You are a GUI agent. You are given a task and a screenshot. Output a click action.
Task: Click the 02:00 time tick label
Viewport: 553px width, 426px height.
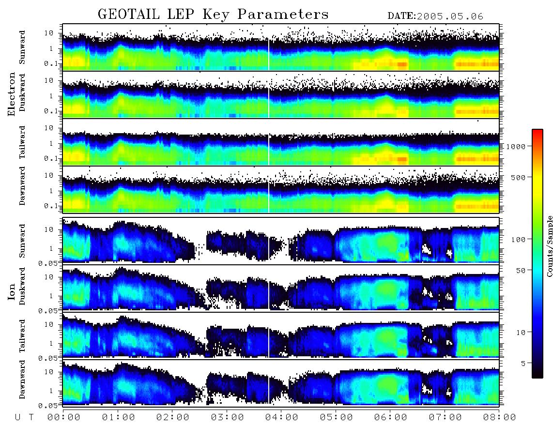(173, 417)
